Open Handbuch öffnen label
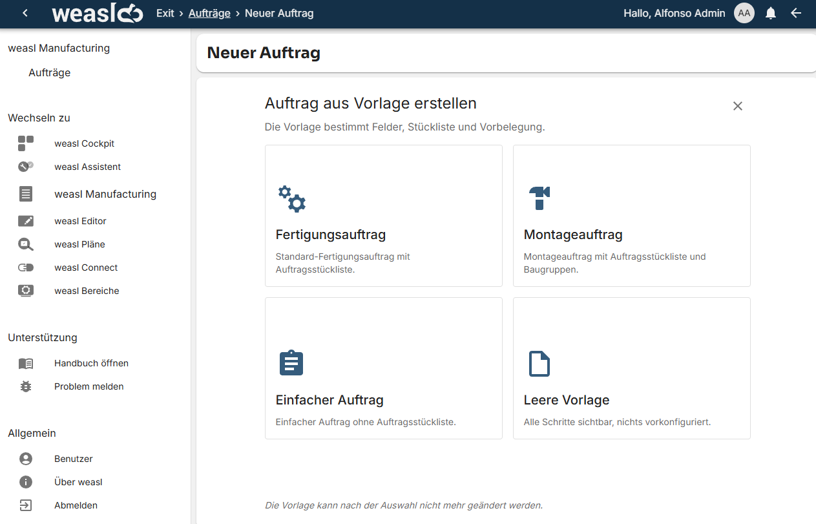The image size is (816, 524). tap(91, 363)
